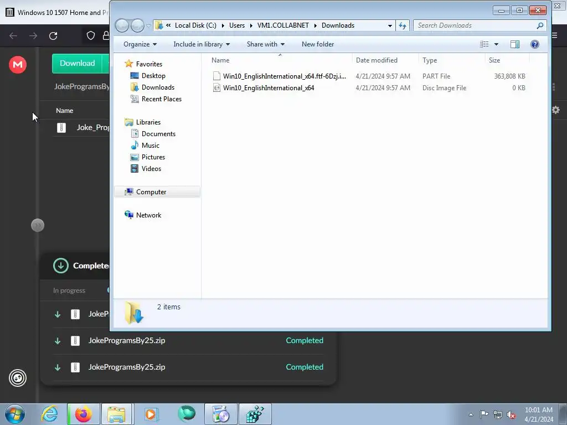Screen dimensions: 567x425
Task: Click the MEGA settings gear icon
Action: coord(556,110)
